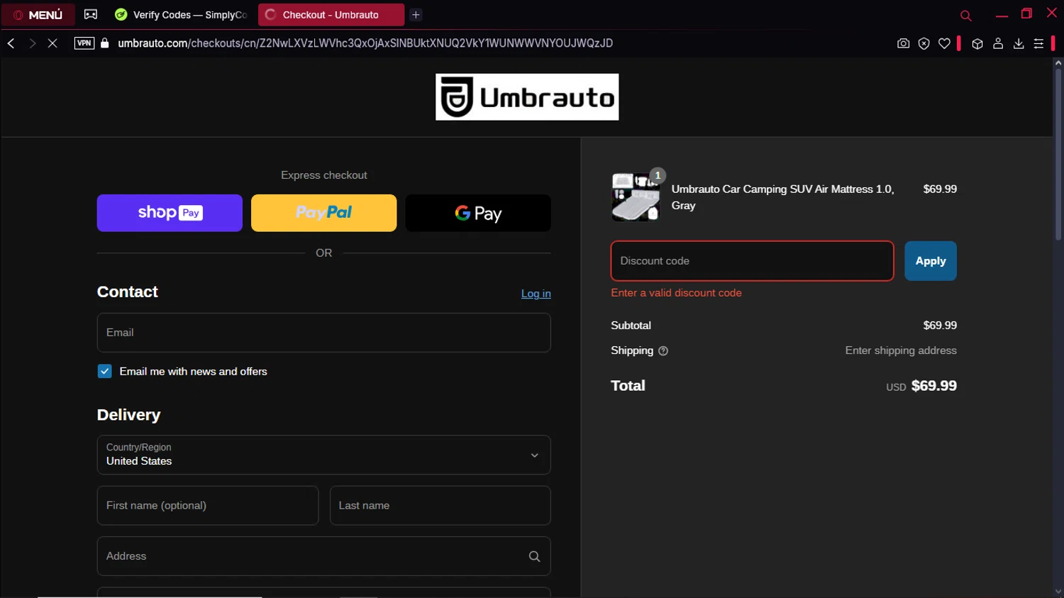Screen dimensions: 1064x598
Task: Select the Checkout - Umbrauto tab
Action: (331, 15)
